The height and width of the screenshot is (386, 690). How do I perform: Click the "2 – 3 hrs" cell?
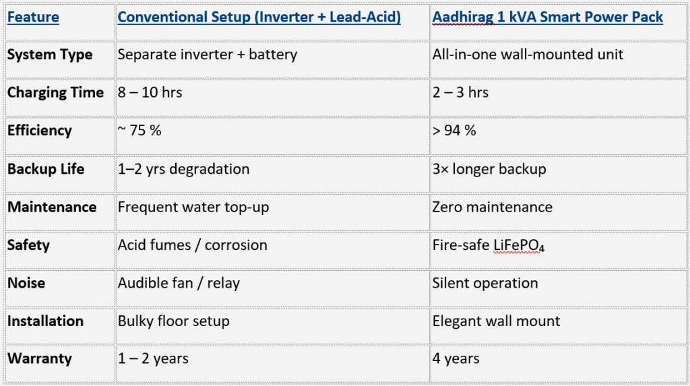point(461,92)
